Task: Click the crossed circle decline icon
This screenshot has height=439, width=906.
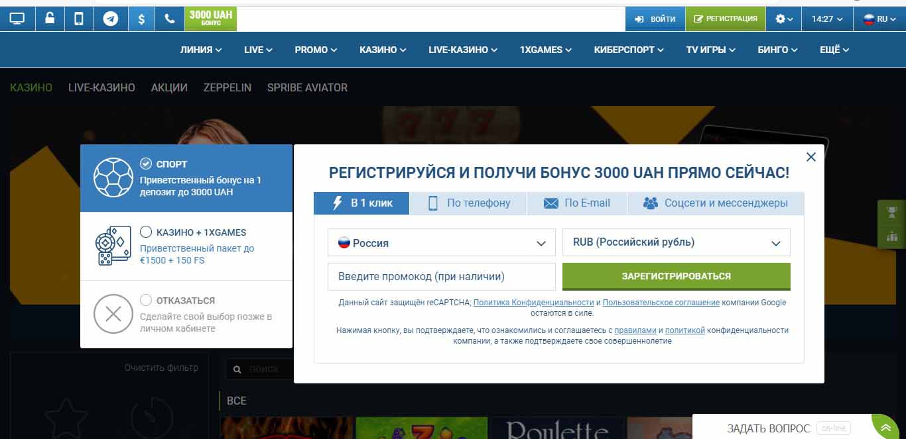Action: pos(113,314)
